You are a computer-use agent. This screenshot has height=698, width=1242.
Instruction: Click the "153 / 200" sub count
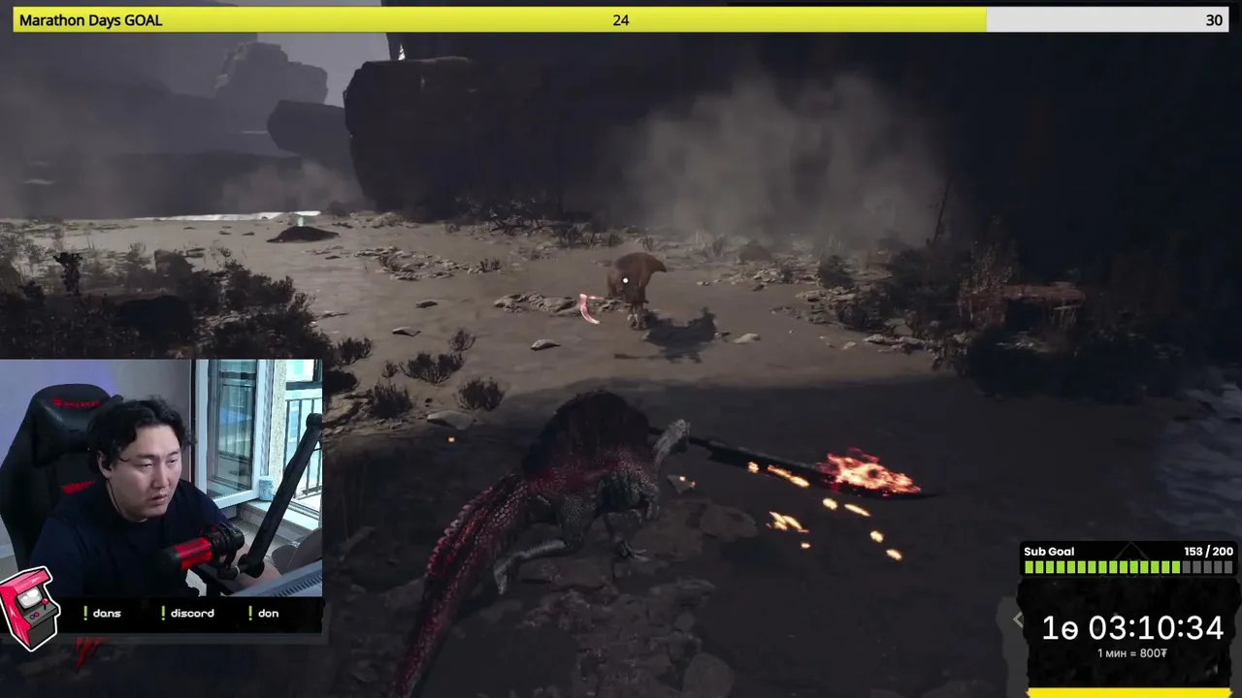pos(1208,552)
